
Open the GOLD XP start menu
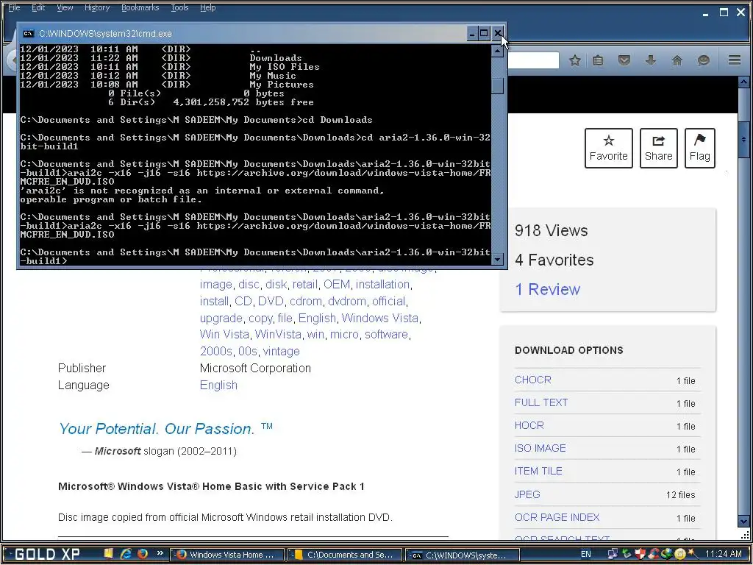pyautogui.click(x=47, y=554)
